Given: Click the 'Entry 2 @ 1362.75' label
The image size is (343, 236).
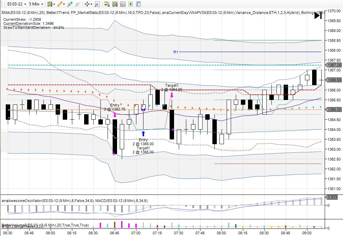Looking at the screenshot, I should pos(115,107).
